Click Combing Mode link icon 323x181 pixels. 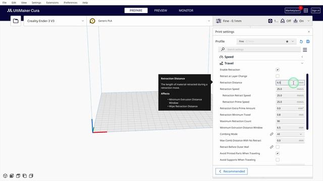(272, 134)
